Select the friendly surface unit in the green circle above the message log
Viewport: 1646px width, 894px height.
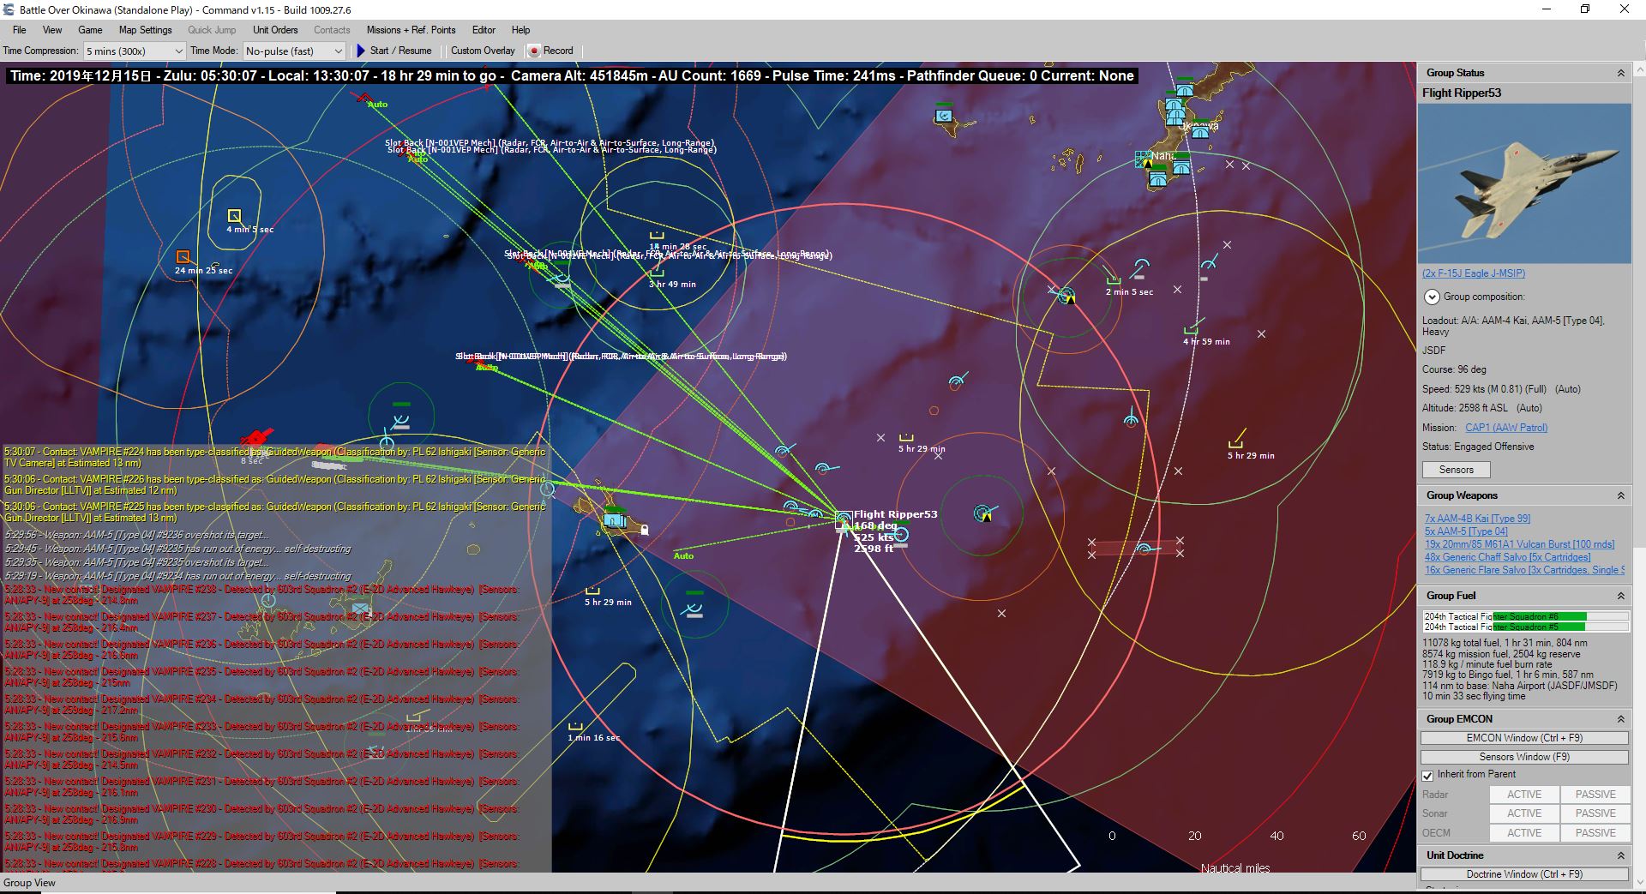pos(400,420)
